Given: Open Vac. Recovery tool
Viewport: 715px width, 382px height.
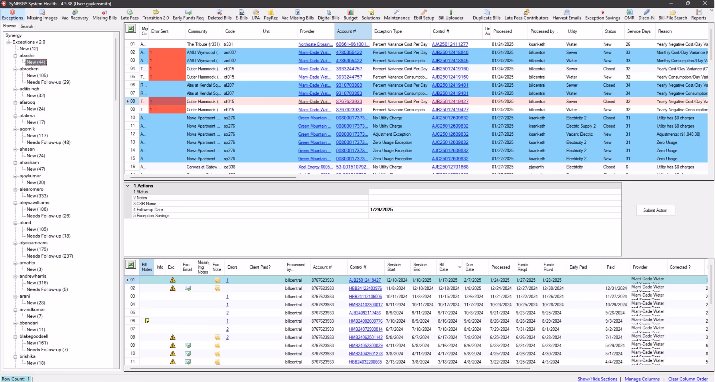Looking at the screenshot, I should (75, 15).
